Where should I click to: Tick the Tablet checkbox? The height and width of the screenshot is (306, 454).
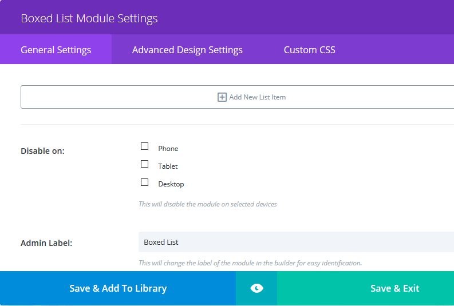coord(144,164)
